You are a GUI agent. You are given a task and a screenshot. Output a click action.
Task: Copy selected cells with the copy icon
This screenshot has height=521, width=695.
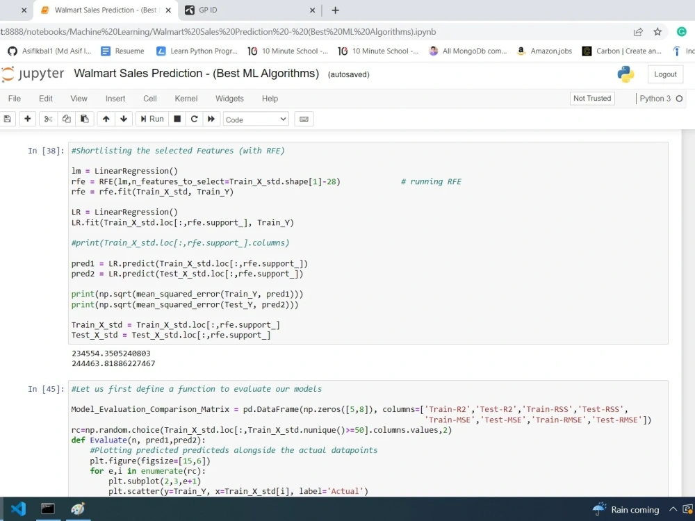pos(66,119)
